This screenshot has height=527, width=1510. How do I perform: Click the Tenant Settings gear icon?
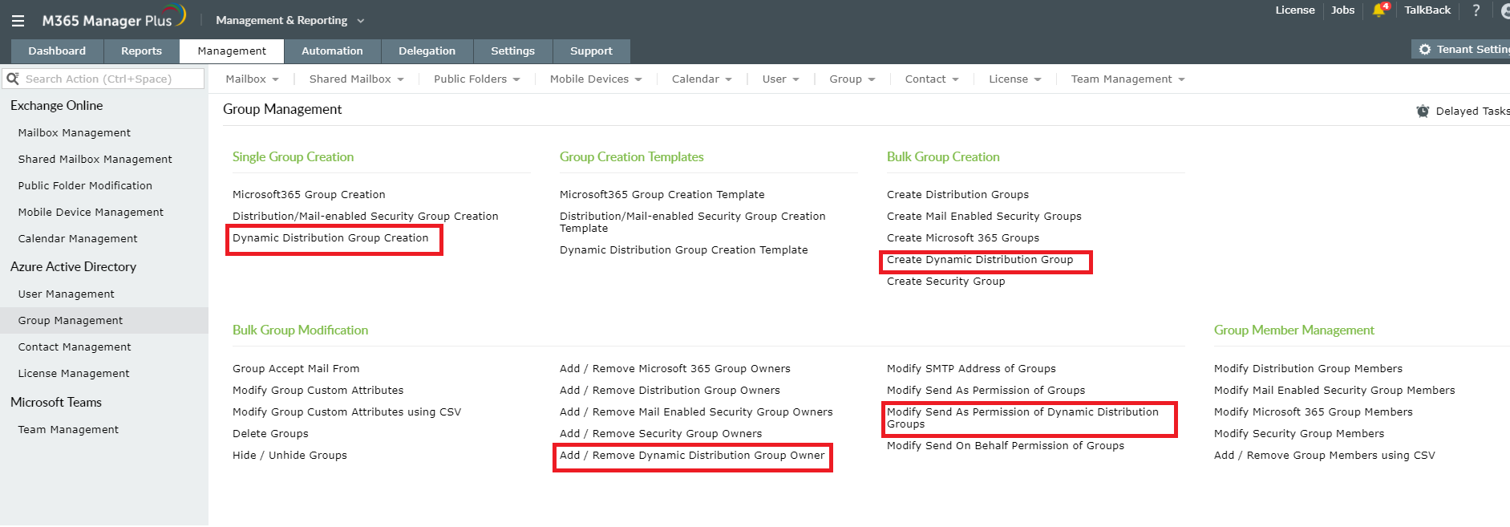click(1425, 50)
